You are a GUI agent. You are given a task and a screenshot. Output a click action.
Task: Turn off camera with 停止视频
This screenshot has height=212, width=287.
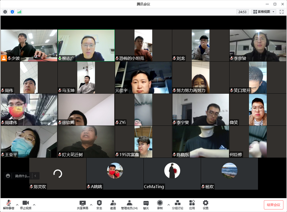[26, 205]
